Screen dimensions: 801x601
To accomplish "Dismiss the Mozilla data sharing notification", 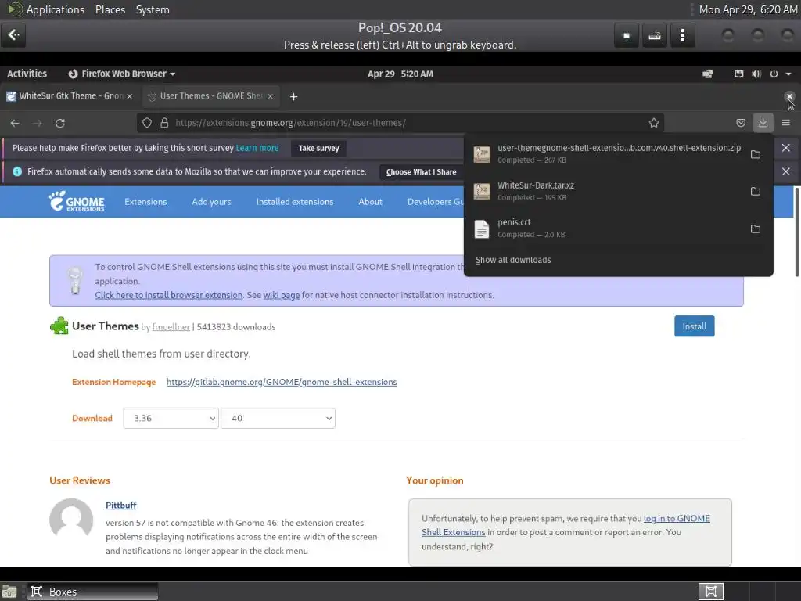I will [785, 171].
